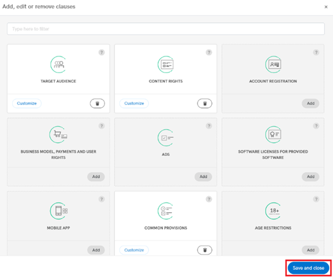Customize the Content Rights clause
The image size is (333, 277).
[x=134, y=103]
